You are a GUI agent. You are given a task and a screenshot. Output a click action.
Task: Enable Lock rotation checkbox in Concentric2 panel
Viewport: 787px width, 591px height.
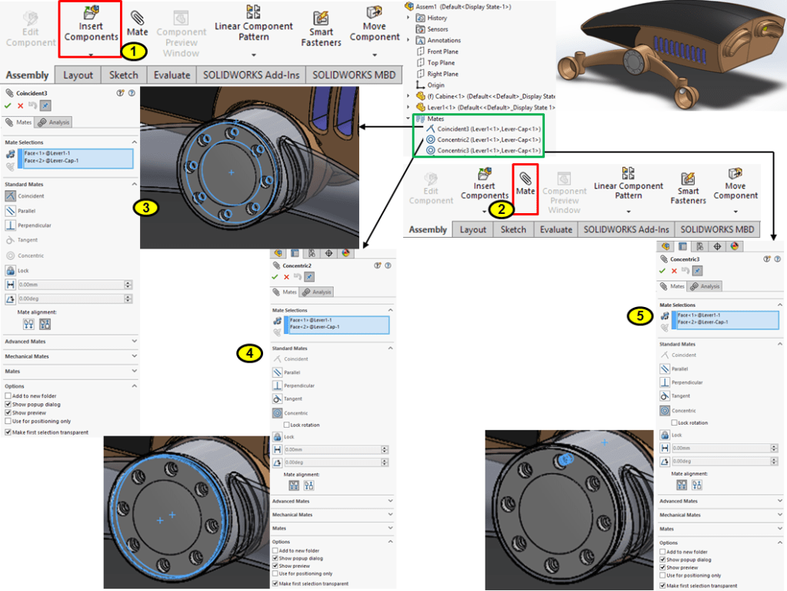[286, 425]
